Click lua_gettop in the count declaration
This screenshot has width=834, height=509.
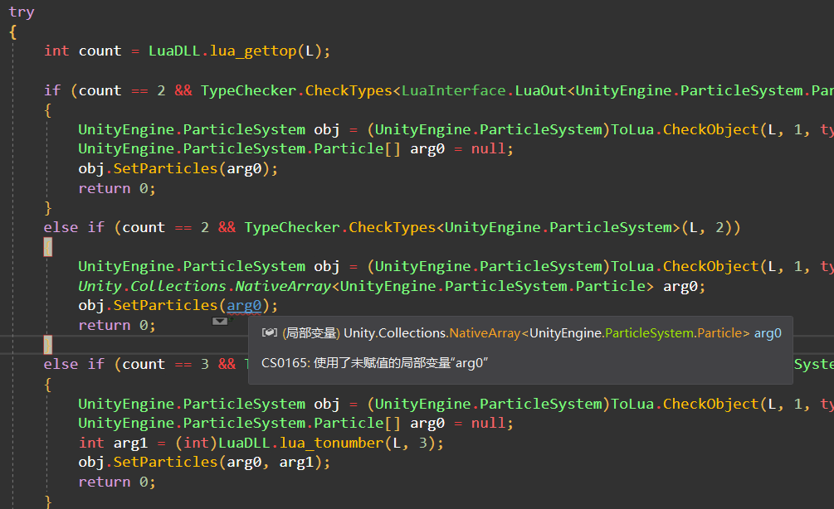252,51
